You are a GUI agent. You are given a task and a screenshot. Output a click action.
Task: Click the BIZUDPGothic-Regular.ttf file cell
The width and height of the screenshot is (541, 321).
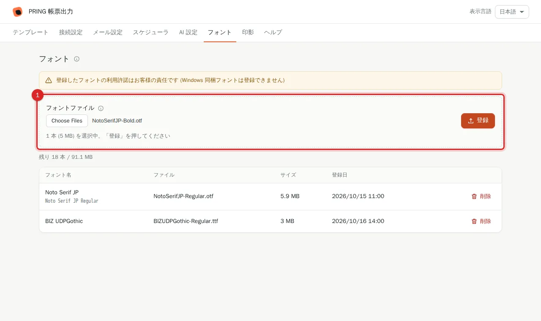pyautogui.click(x=186, y=221)
